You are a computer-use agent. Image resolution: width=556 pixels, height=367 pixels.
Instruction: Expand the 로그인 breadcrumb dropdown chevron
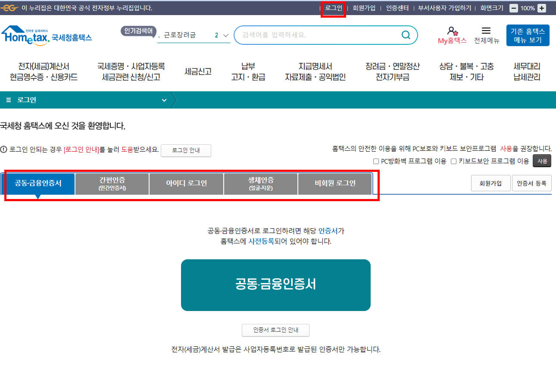(164, 100)
